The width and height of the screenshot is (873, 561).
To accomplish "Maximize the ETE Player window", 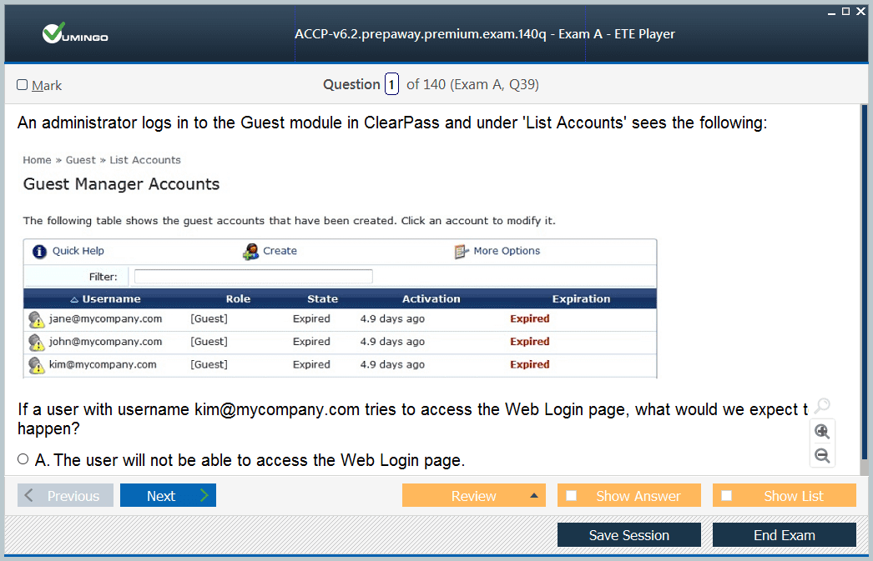I will [845, 11].
